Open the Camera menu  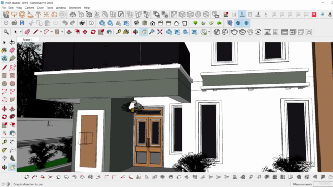[30, 8]
